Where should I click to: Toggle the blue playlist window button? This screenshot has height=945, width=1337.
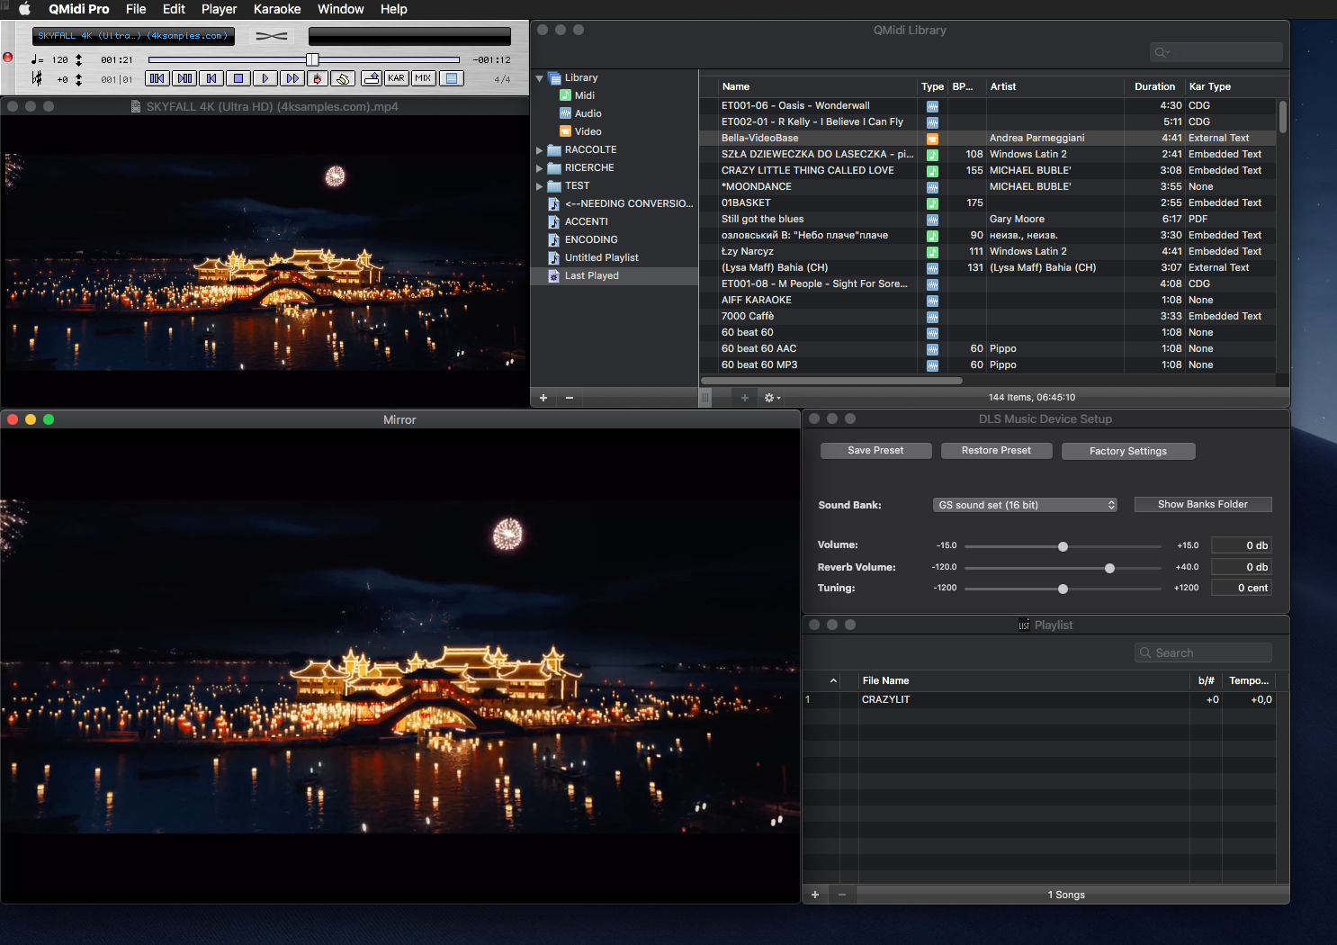click(x=452, y=78)
